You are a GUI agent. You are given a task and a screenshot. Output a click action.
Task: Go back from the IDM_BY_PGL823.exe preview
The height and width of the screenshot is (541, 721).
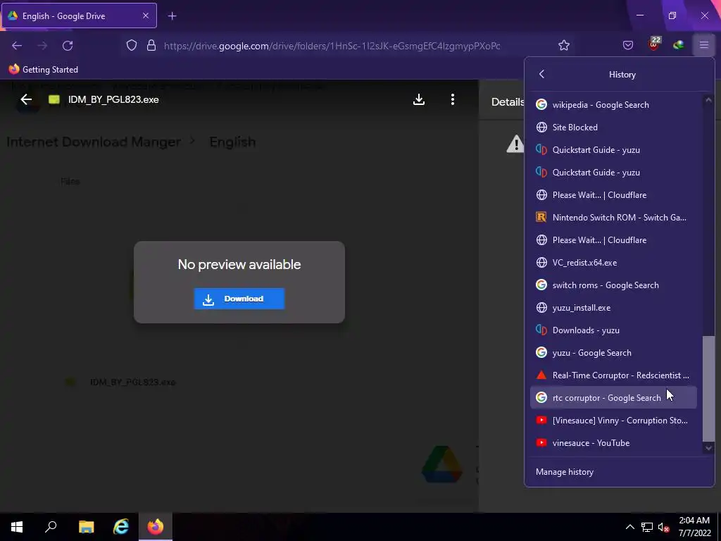[x=26, y=99]
